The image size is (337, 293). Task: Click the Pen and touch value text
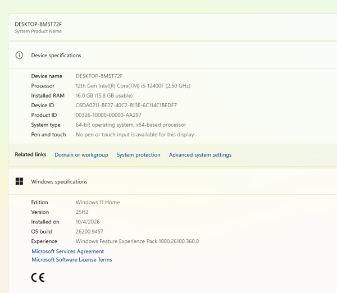(x=135, y=135)
